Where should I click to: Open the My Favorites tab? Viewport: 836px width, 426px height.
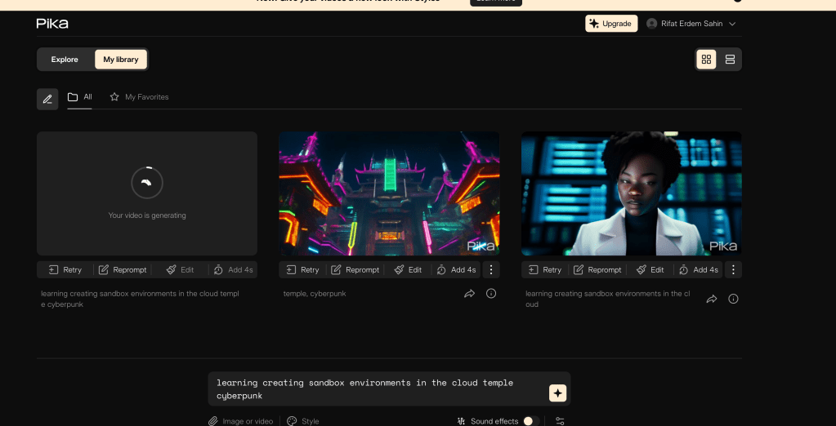(x=139, y=97)
